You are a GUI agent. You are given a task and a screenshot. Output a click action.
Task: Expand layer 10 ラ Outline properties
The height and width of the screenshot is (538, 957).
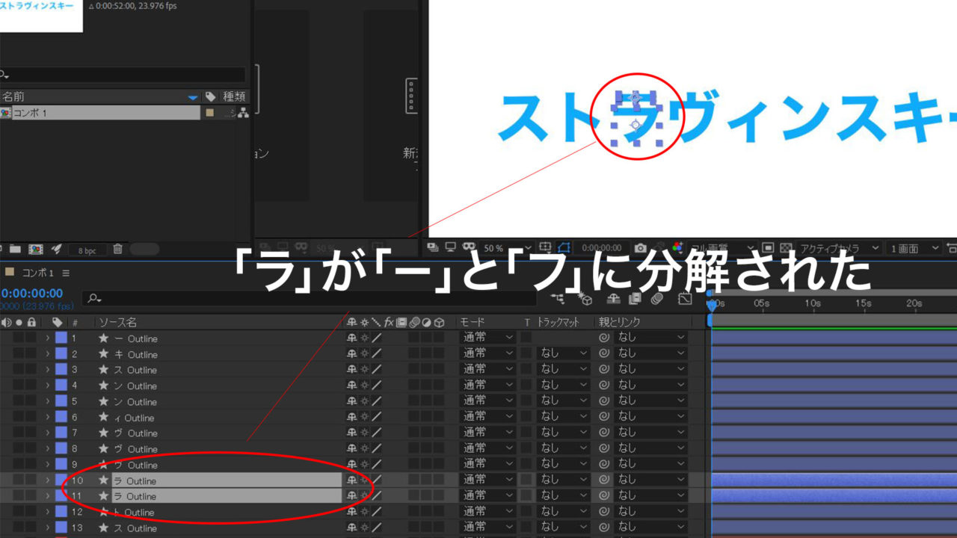click(47, 480)
